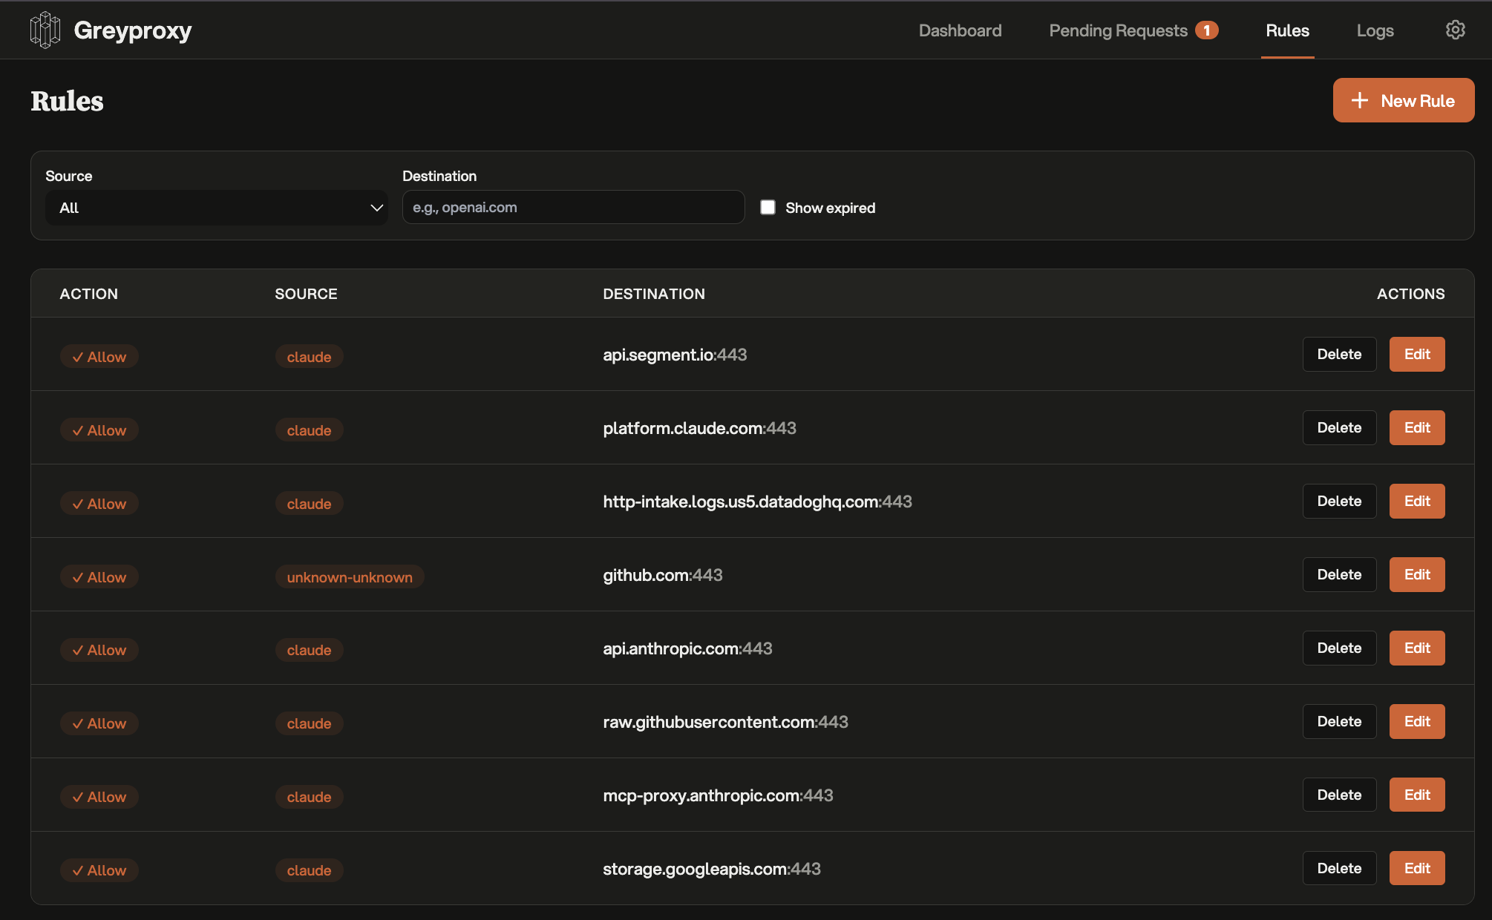The width and height of the screenshot is (1492, 920).
Task: Click Allow badge for storage.googleapis.com rule
Action: pyautogui.click(x=99, y=870)
